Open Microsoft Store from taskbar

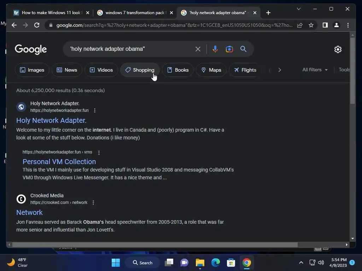[x=231, y=263]
